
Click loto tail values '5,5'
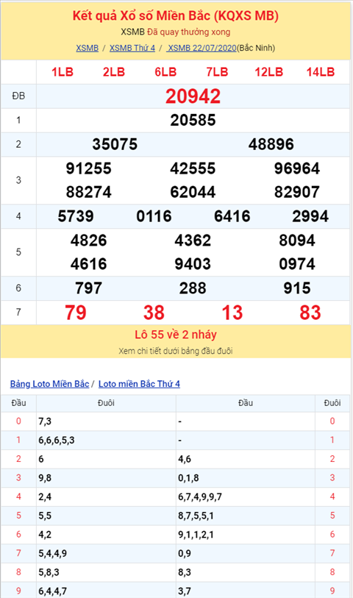pos(45,516)
